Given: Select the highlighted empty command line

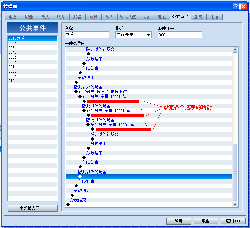Looking at the screenshot, I should tap(149, 176).
